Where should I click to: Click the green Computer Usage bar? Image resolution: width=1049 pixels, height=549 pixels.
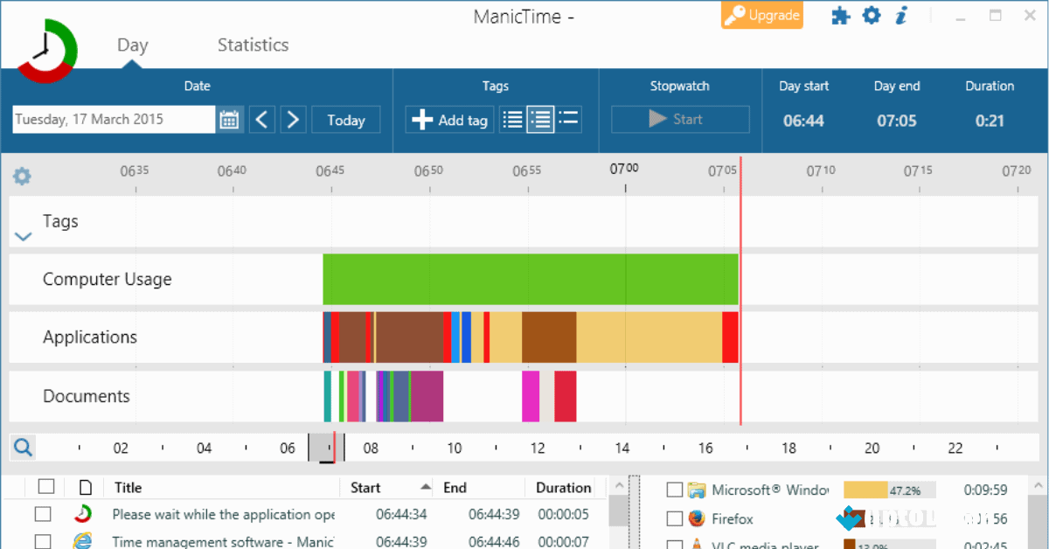[x=530, y=280]
